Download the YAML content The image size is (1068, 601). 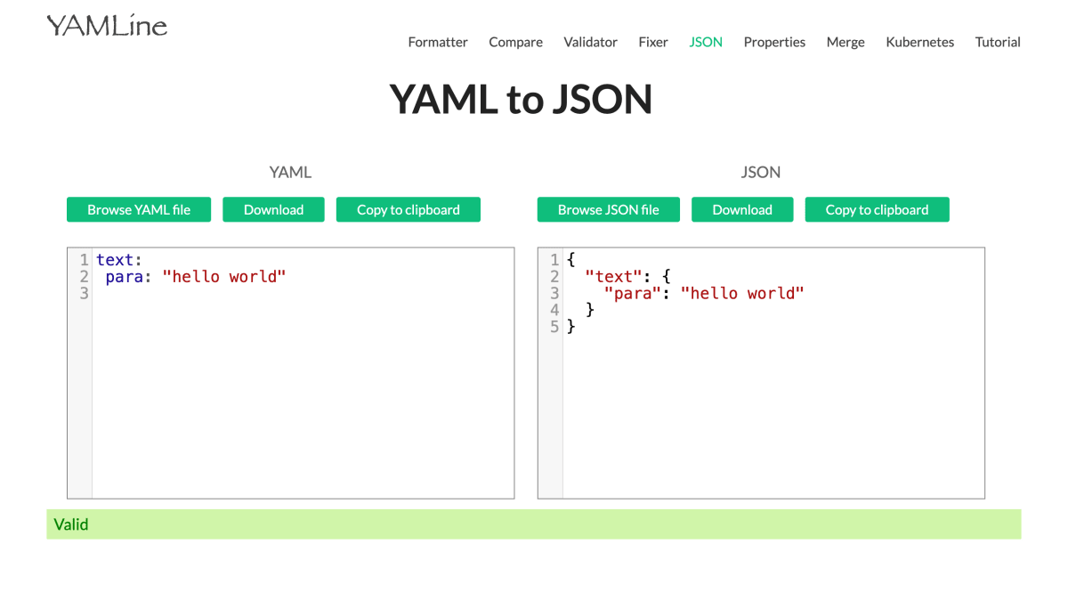point(273,210)
